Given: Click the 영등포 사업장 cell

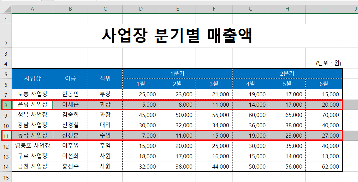Looking at the screenshot, I should pos(33,146).
